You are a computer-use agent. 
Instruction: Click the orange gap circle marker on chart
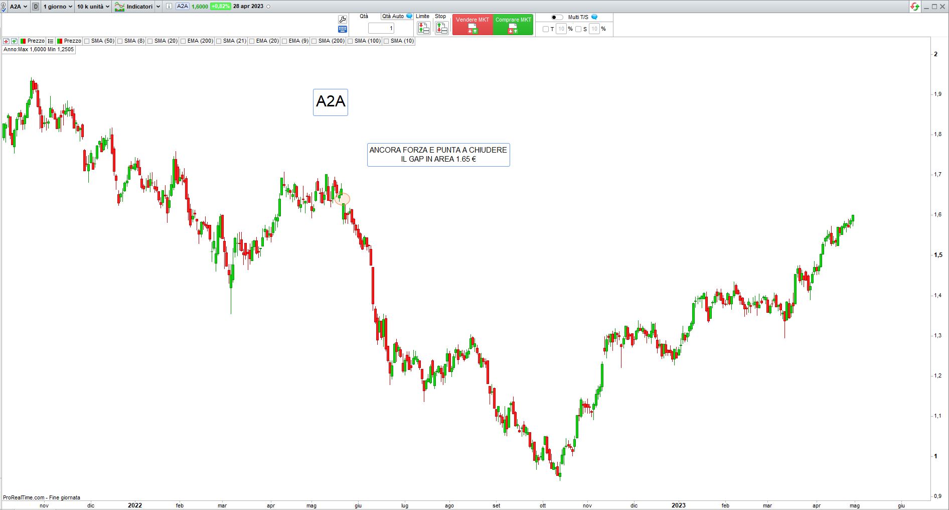(343, 199)
